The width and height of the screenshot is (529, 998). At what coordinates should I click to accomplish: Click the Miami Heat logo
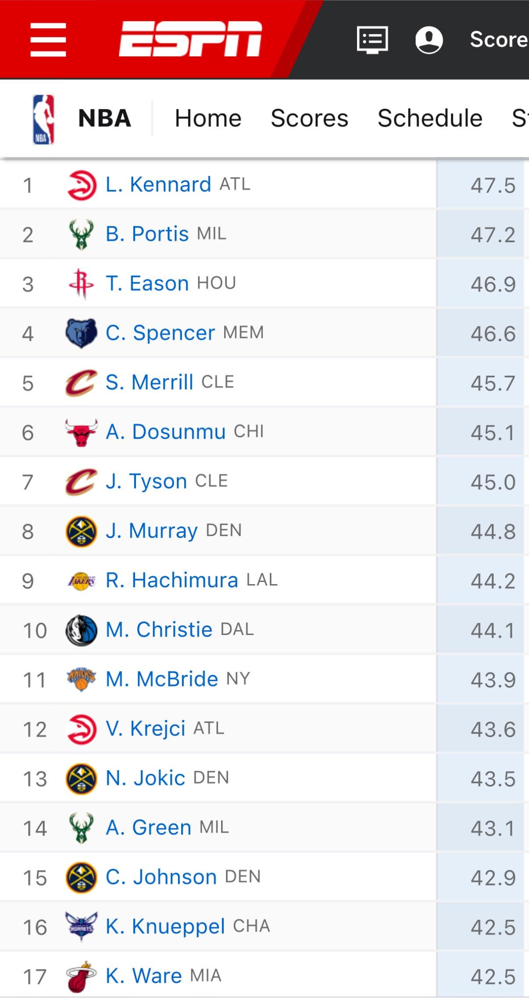point(81,976)
